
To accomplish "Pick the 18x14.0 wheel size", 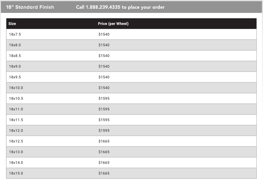I will 16,163.
